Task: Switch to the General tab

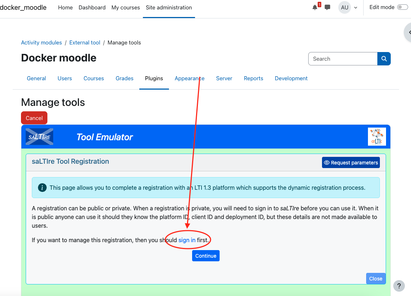Action: (36, 78)
